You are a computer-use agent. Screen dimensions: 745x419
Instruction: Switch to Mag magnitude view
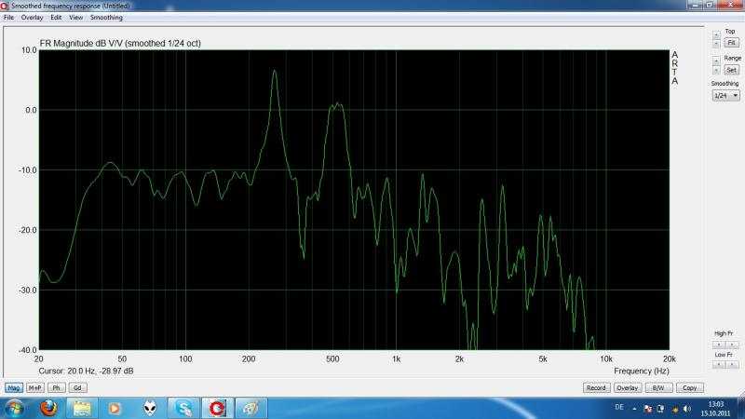coord(14,387)
